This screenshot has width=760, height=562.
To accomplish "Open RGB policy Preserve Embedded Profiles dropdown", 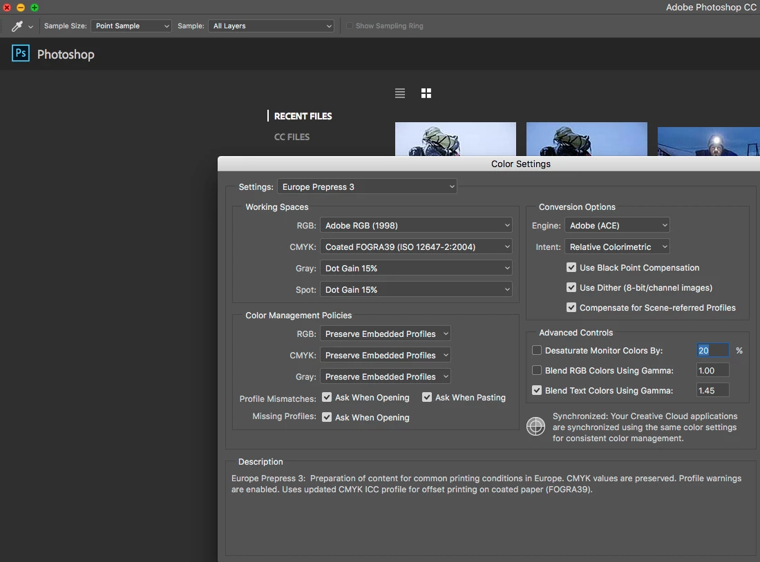I will 386,333.
